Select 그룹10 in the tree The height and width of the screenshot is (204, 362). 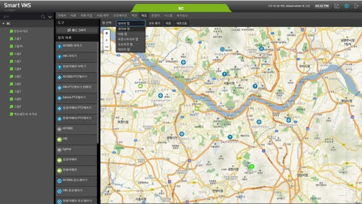pyautogui.click(x=18, y=46)
